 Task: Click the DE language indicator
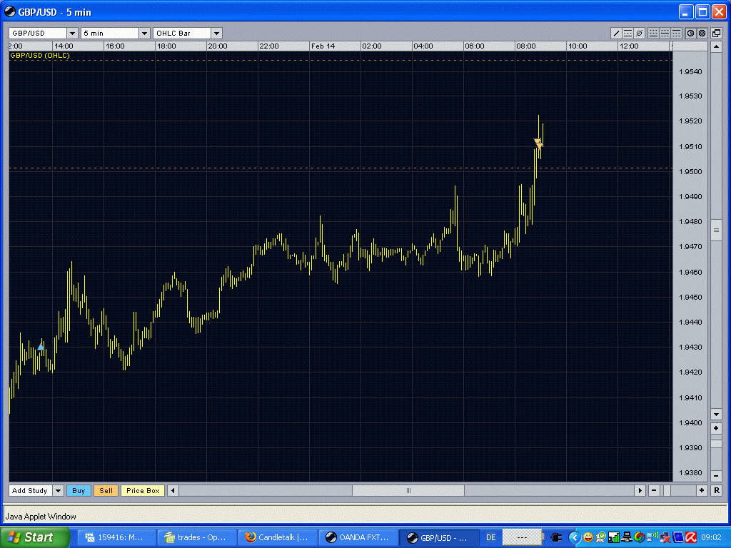pos(491,537)
